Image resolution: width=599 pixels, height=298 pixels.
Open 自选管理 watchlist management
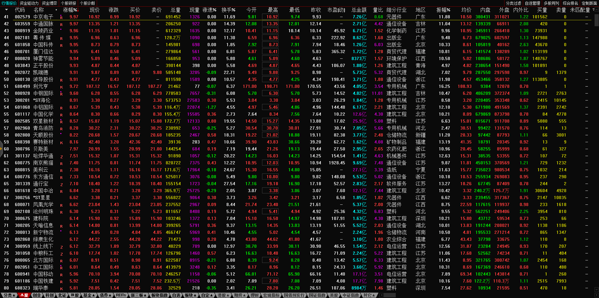pos(532,3)
